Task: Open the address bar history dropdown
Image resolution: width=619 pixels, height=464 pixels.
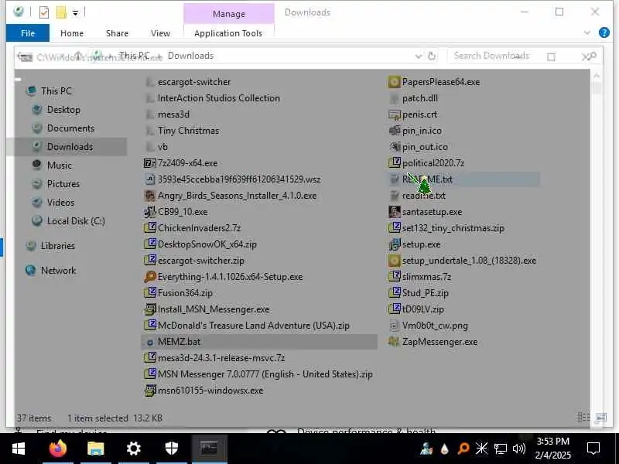Action: pos(419,56)
